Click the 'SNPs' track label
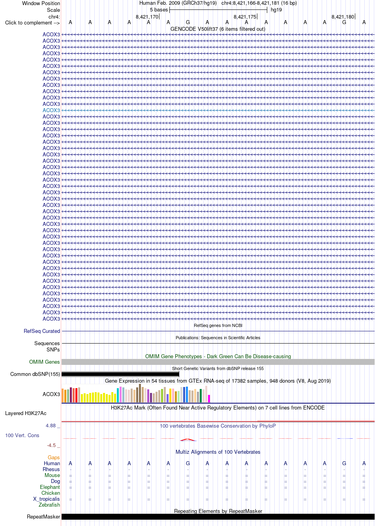Viewport: 375px width, 526px height. click(53, 349)
